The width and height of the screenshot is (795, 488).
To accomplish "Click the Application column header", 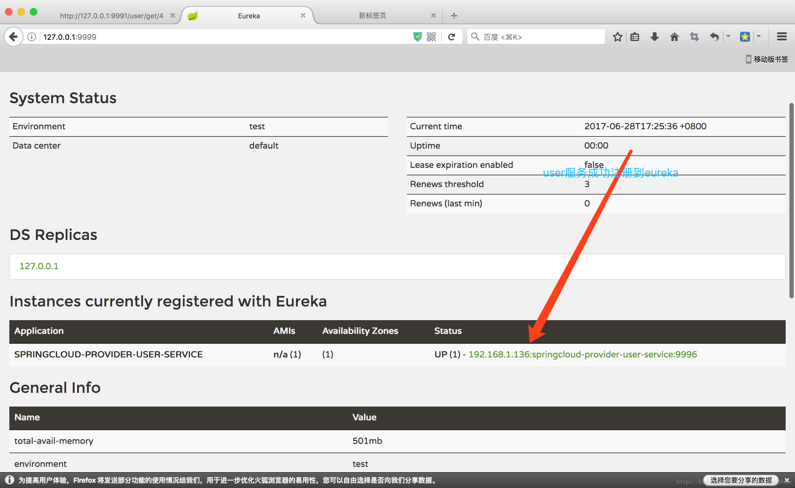I will (x=39, y=331).
